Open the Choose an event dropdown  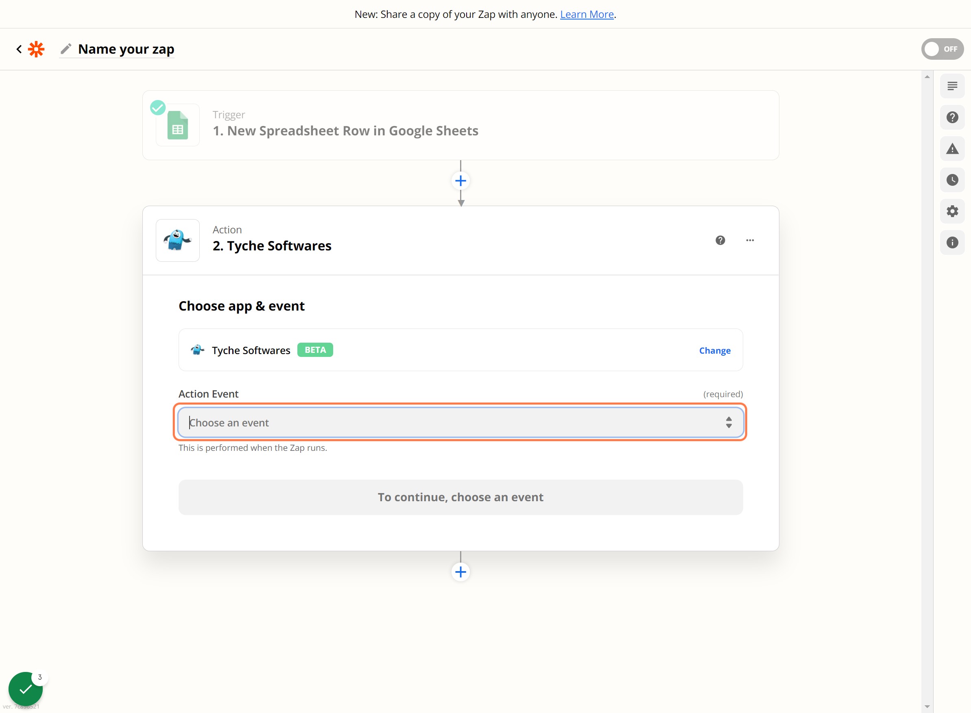[x=460, y=422]
